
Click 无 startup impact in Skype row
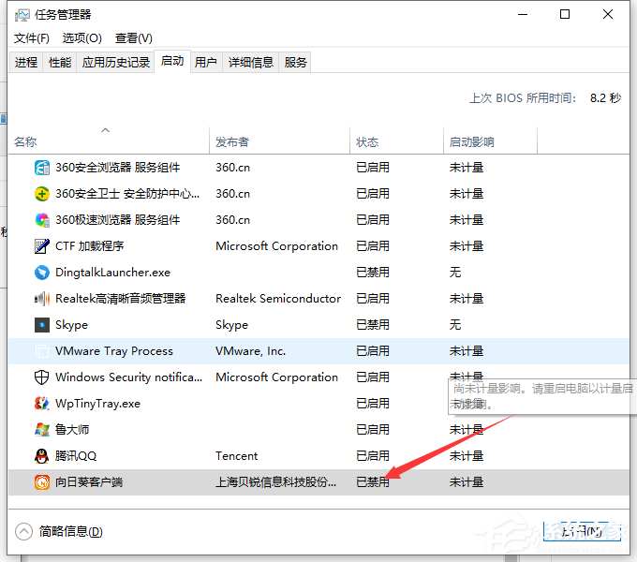tap(455, 325)
